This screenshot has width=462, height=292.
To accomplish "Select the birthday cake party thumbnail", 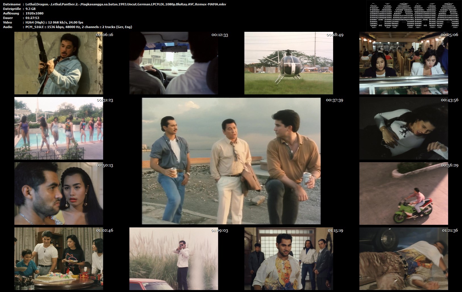I will (x=58, y=259).
